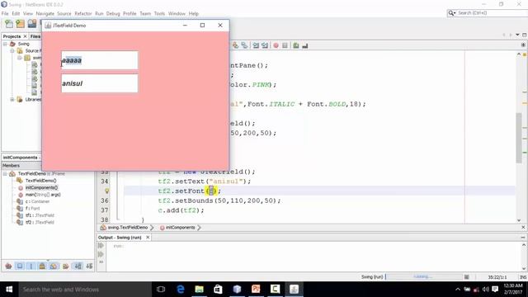The height and width of the screenshot is (297, 528).
Task: Open the Debug menu
Action: click(x=113, y=13)
